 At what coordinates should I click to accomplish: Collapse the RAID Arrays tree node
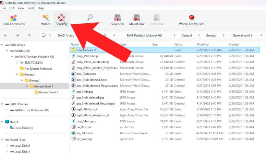tap(2, 45)
